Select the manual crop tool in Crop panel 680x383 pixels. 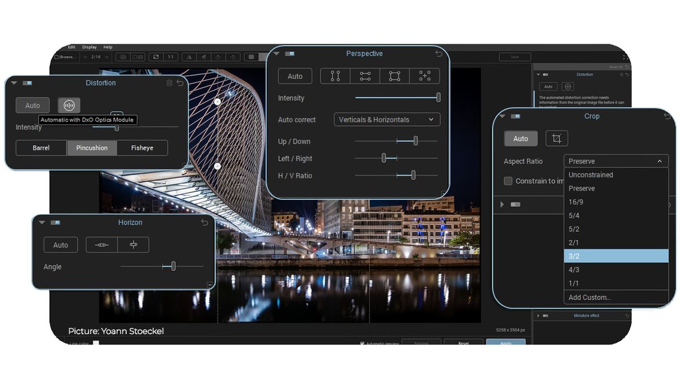(556, 138)
